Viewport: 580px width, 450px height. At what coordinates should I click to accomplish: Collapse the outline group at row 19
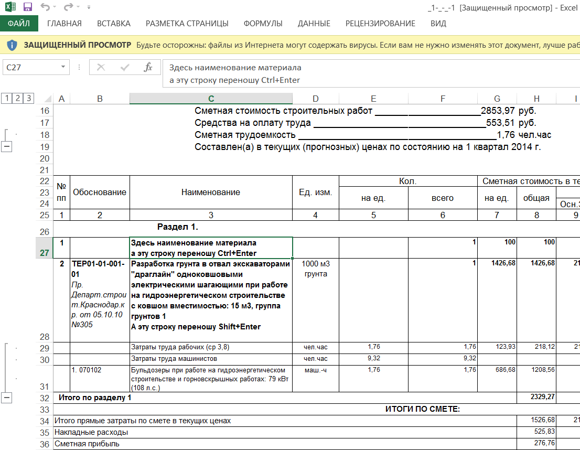7,147
